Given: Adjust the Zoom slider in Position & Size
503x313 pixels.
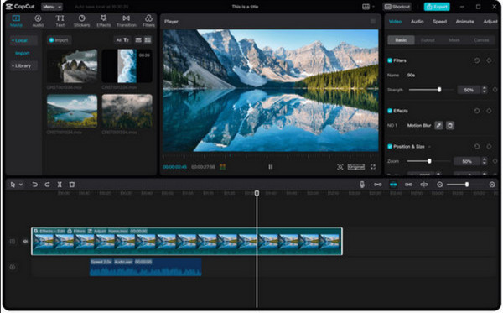Looking at the screenshot, I should coord(429,161).
